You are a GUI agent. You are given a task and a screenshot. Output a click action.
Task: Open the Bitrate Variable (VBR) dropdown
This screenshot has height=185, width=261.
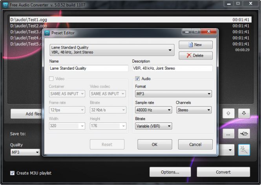(x=153, y=126)
